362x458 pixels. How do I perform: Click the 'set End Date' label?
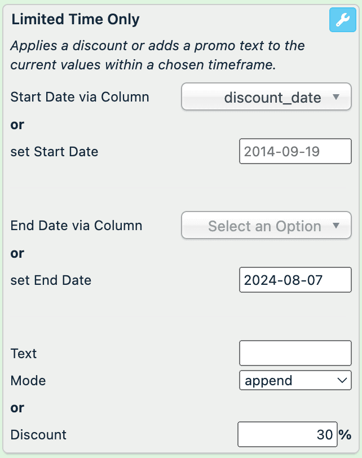(x=51, y=280)
